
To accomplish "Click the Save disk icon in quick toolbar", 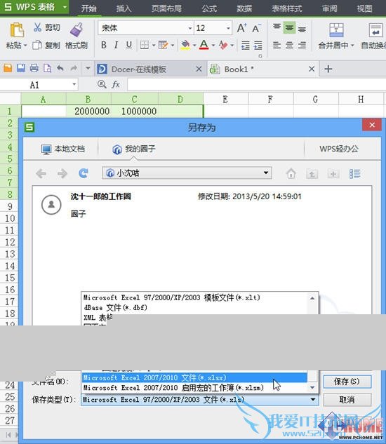I will [x=21, y=68].
